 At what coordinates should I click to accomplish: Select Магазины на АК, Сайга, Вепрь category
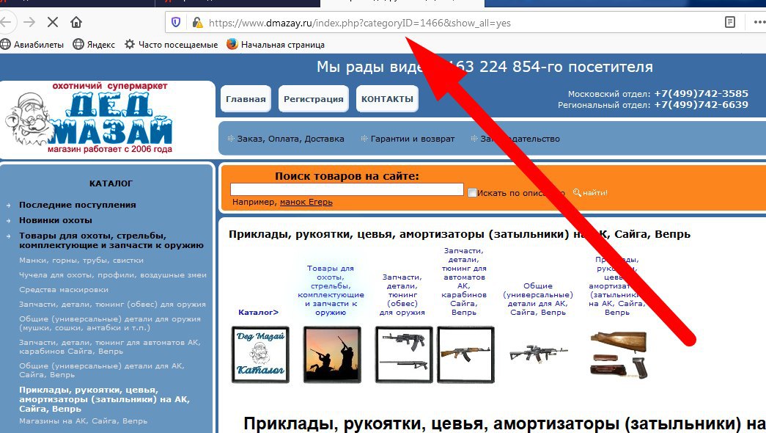(x=83, y=421)
